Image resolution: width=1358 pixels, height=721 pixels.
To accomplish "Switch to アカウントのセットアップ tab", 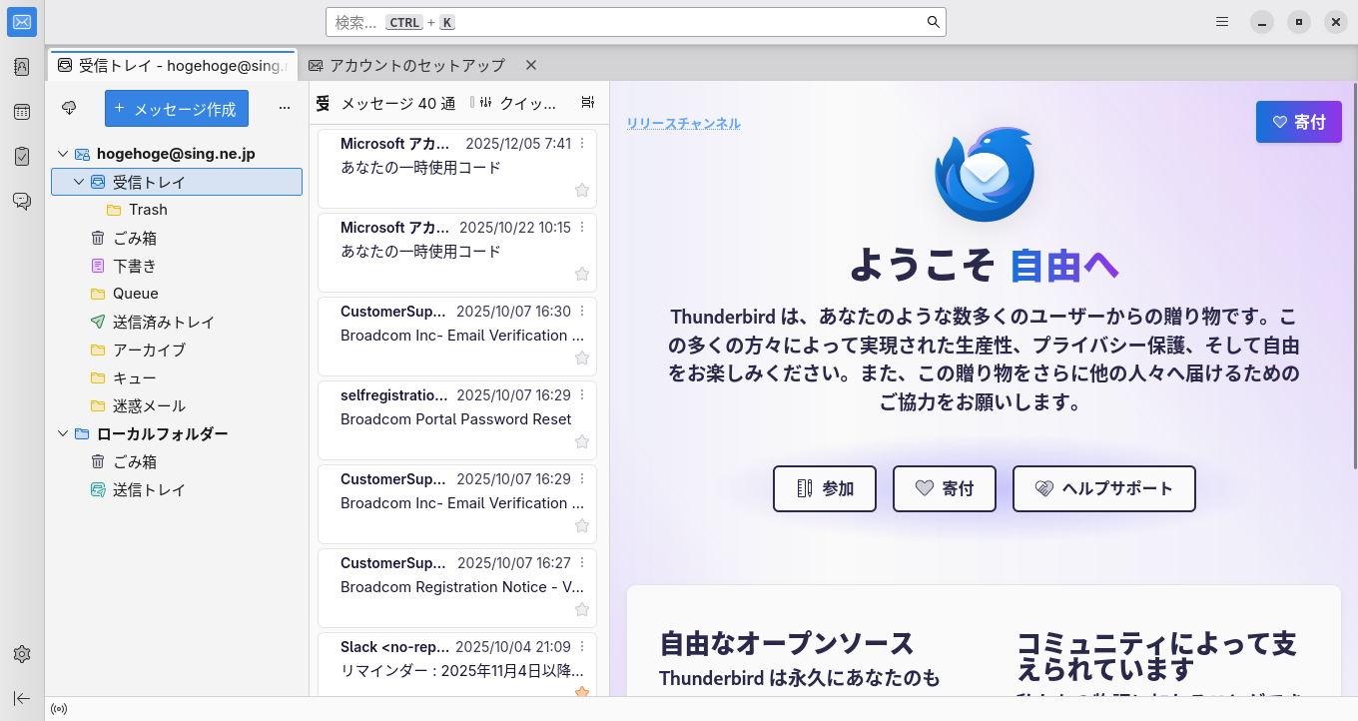I will pos(406,65).
